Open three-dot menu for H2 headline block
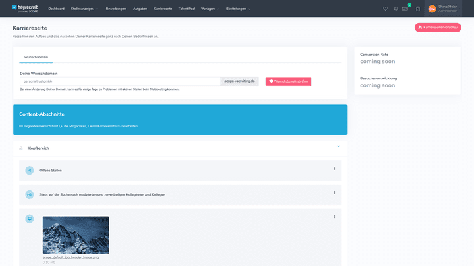 [x=334, y=192]
